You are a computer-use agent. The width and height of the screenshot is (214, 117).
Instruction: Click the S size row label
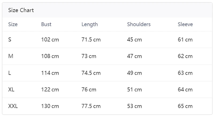coord(10,40)
